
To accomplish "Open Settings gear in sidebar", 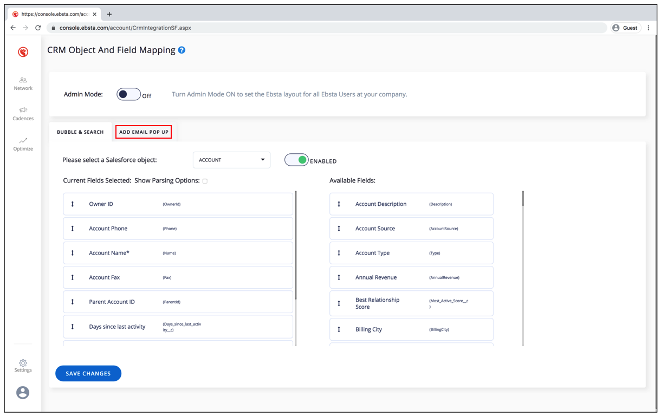I will [23, 363].
